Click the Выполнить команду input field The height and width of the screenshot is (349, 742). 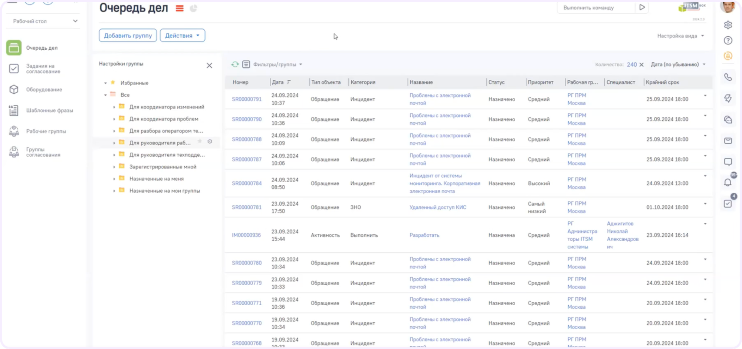coord(596,7)
